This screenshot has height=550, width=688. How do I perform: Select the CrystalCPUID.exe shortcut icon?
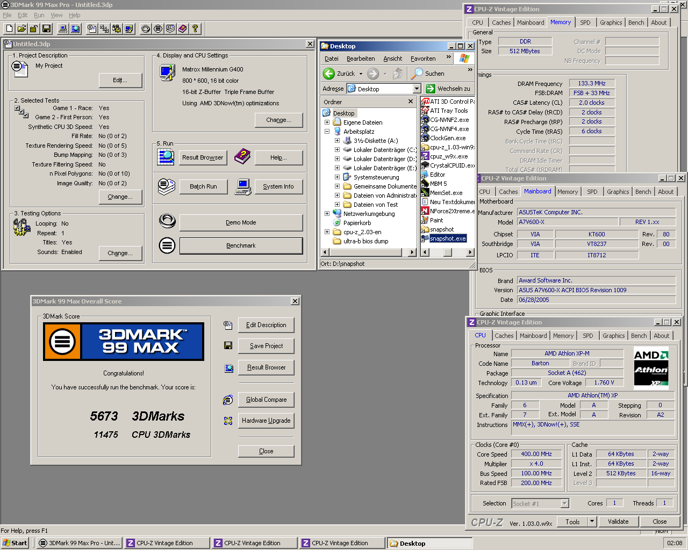pos(425,165)
